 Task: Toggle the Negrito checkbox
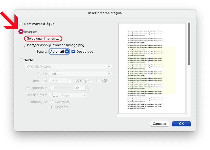click(x=77, y=81)
